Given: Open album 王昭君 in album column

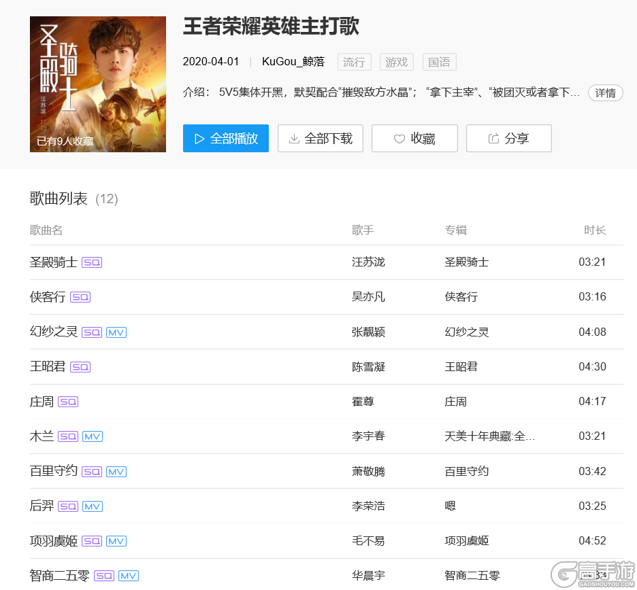Looking at the screenshot, I should 461,366.
